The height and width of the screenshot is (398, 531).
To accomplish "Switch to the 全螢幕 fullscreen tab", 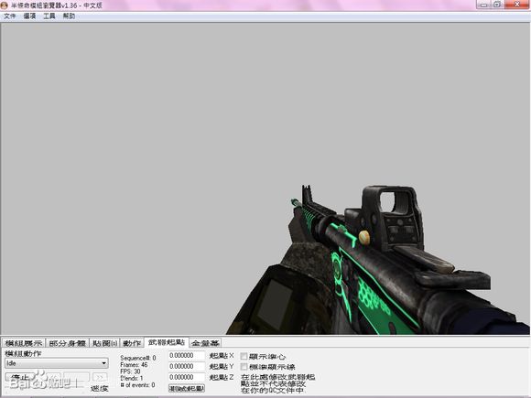I will [x=205, y=343].
